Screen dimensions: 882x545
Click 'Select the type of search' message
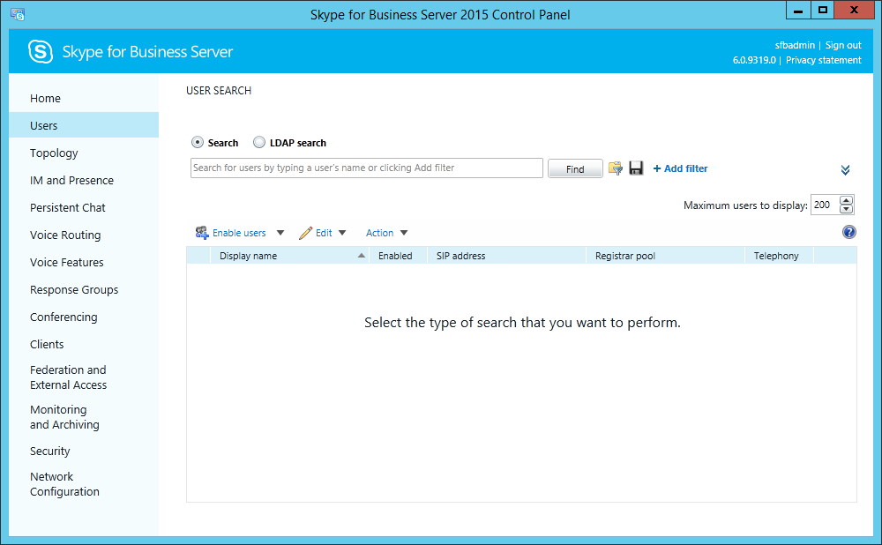point(522,322)
